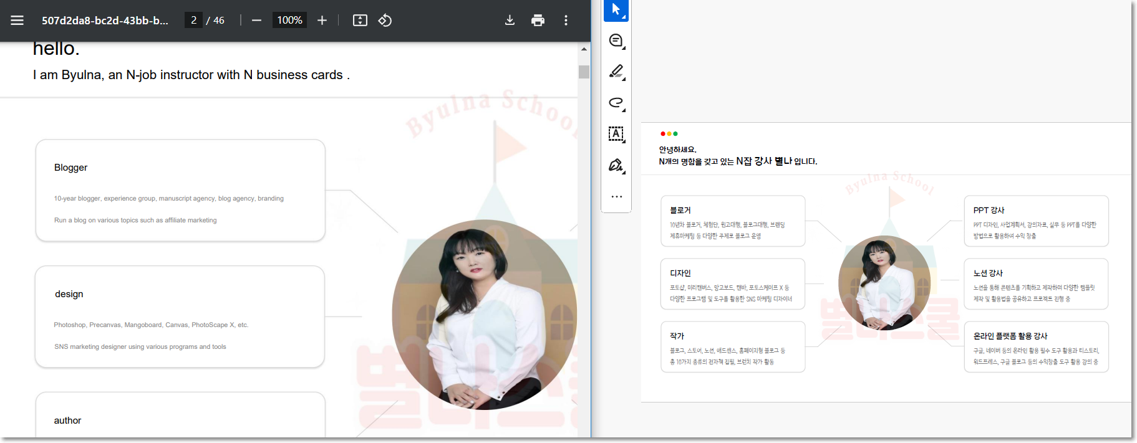Image resolution: width=1137 pixels, height=443 pixels.
Task: Click the 디자인 card heading
Action: click(x=680, y=274)
